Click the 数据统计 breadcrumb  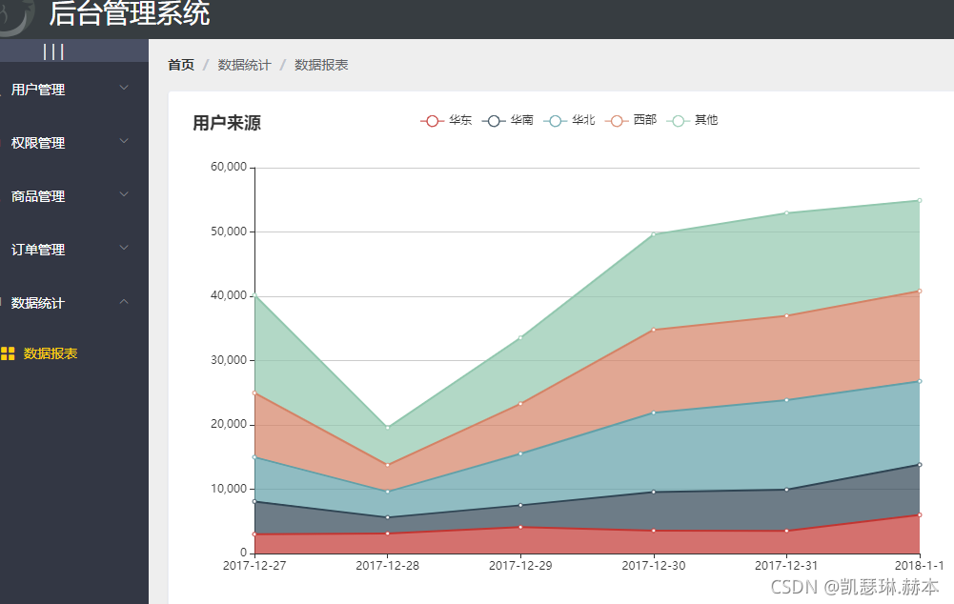pyautogui.click(x=244, y=65)
